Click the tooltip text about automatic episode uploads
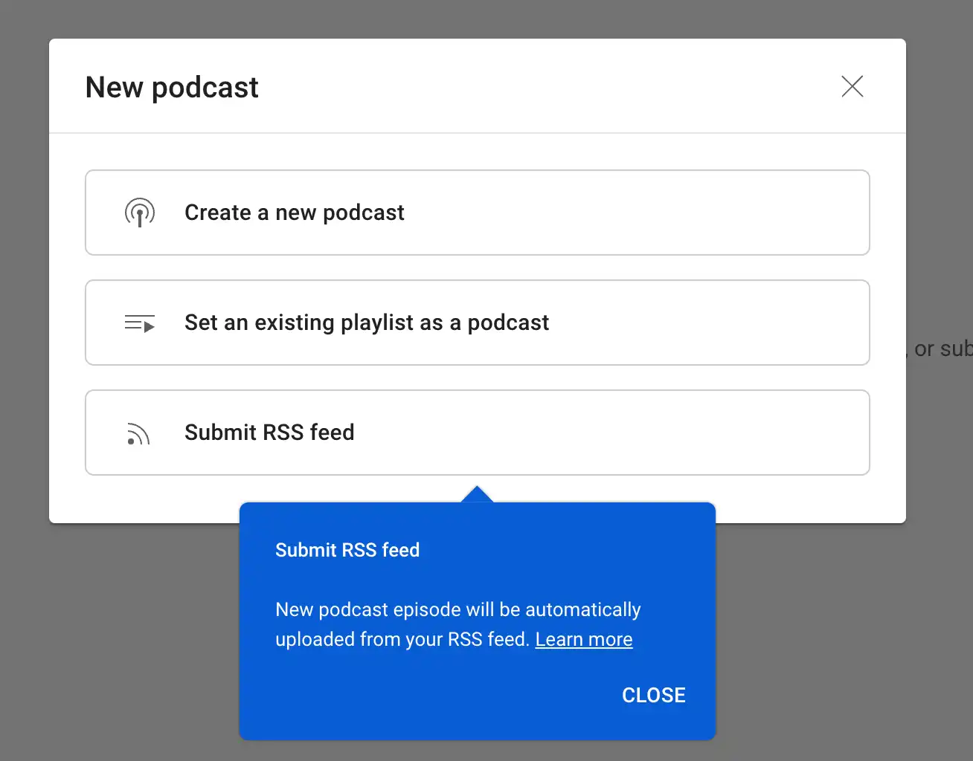 click(457, 624)
